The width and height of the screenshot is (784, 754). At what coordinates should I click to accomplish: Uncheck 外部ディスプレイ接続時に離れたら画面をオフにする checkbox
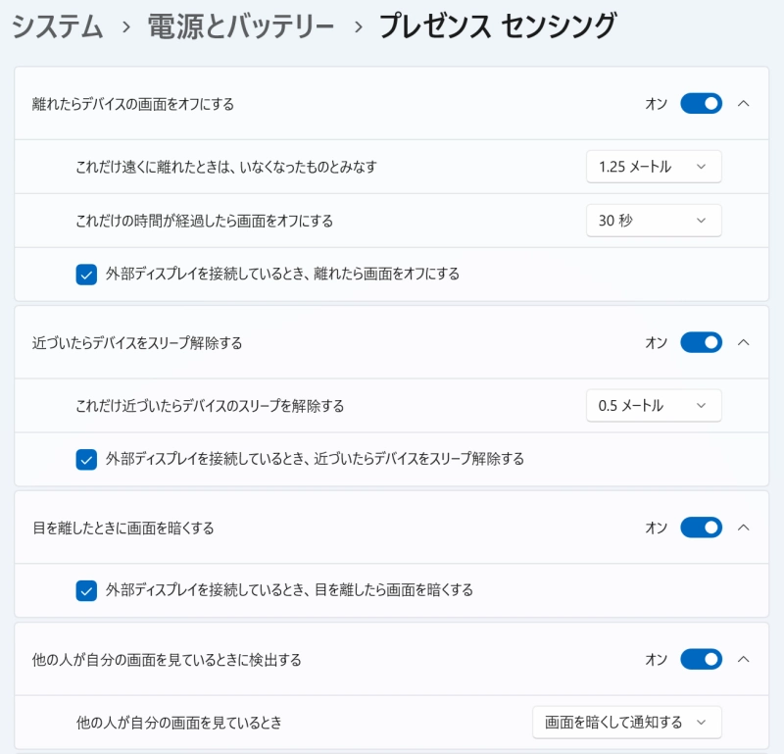pos(86,275)
